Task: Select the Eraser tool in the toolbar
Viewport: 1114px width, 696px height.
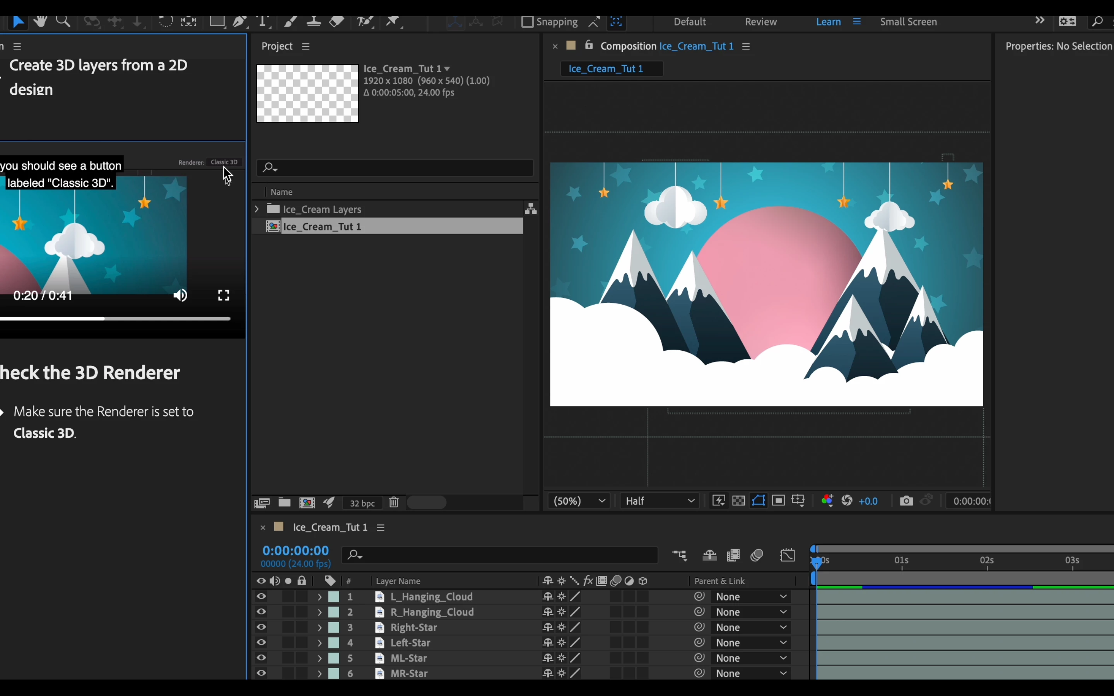Action: (x=337, y=22)
